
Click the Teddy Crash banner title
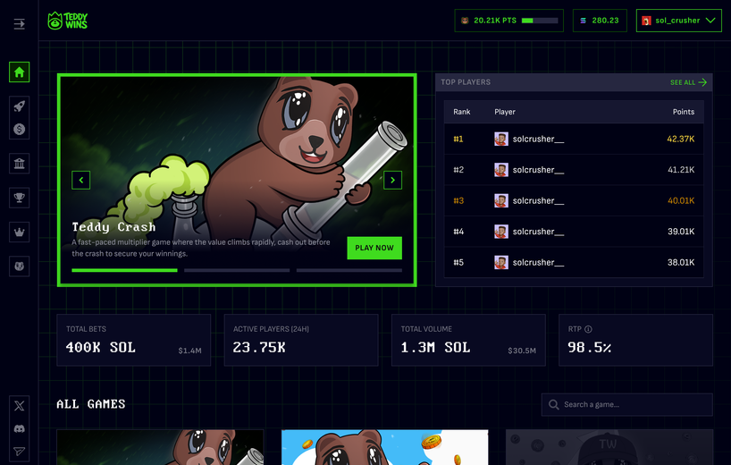click(113, 227)
